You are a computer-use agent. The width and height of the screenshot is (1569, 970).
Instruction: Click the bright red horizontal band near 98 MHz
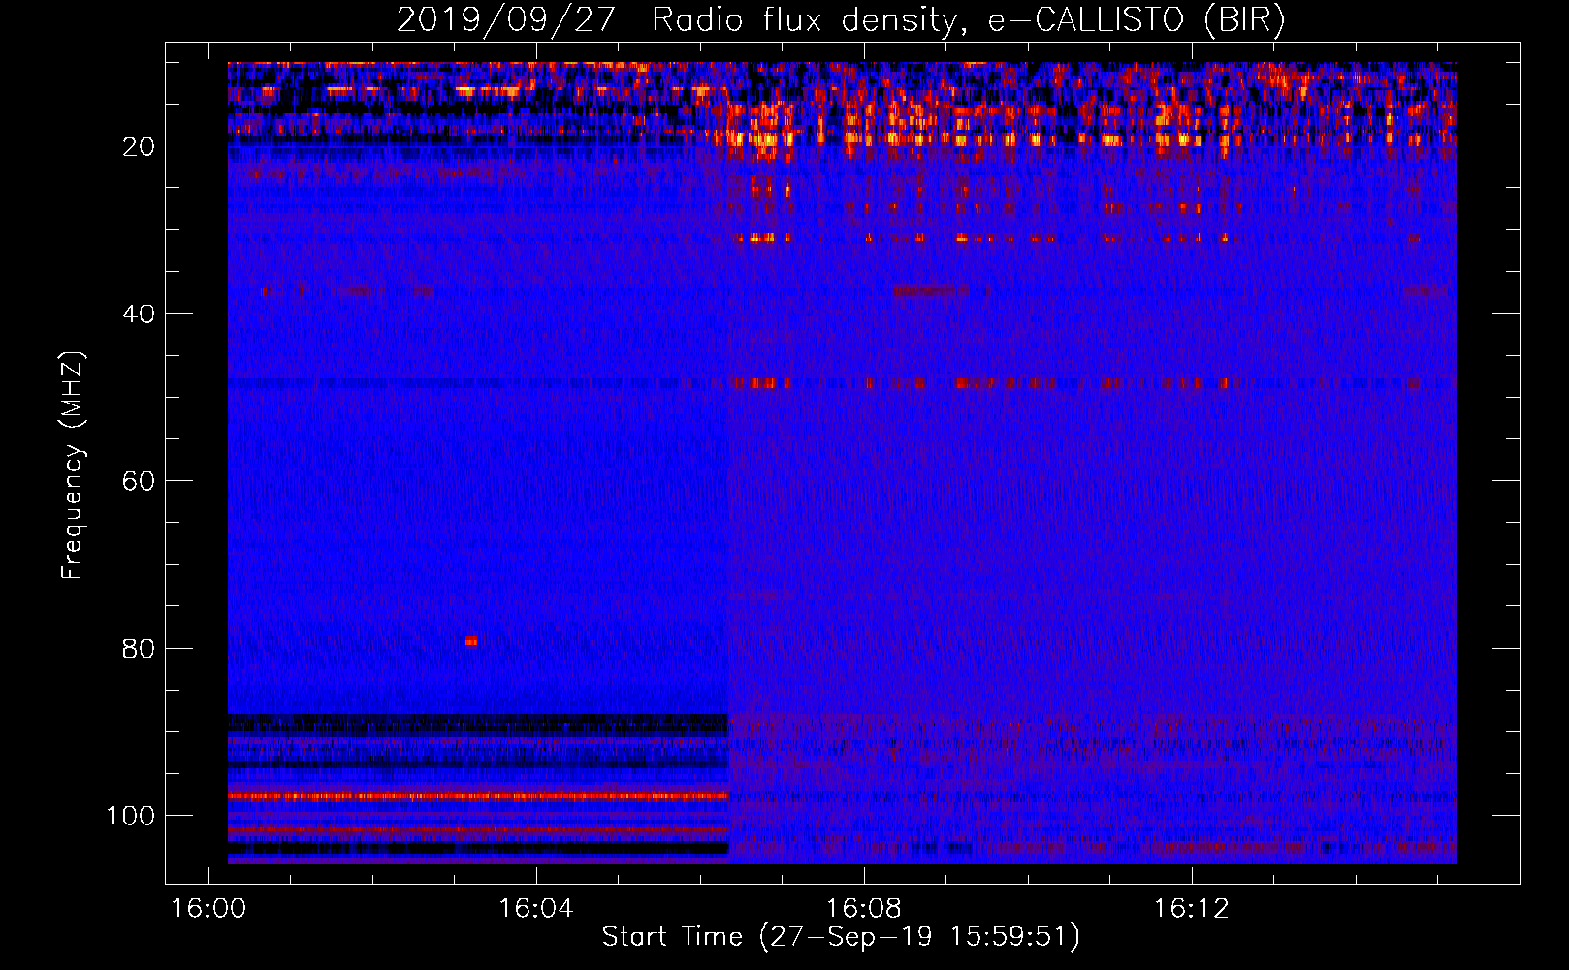coord(478,796)
